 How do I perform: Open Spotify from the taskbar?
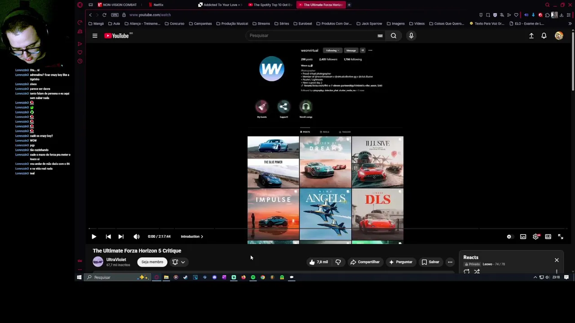253,277
